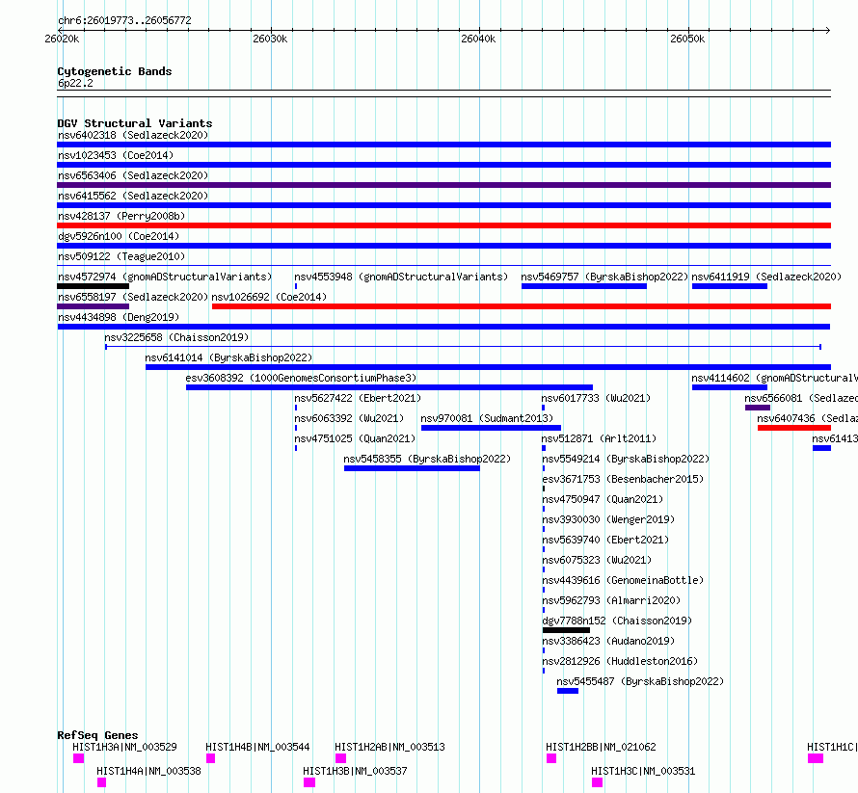Open the nsv4553948 (gnomADStructuralVariants) label

point(401,277)
